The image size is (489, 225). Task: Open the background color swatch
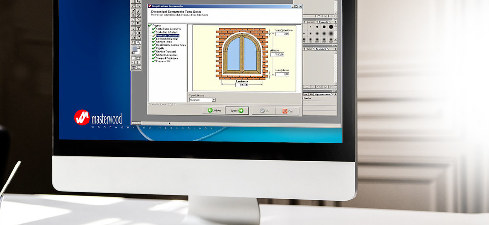(138, 52)
